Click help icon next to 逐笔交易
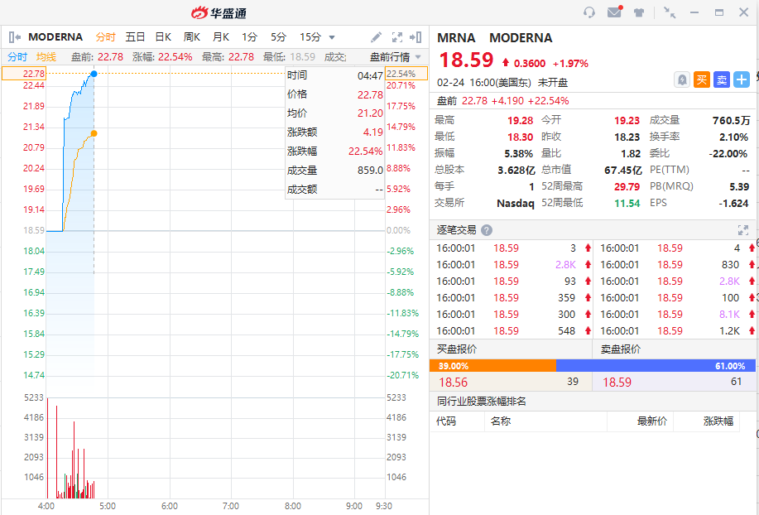This screenshot has width=759, height=515. tap(487, 230)
